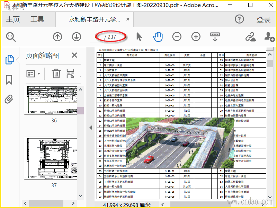The height and width of the screenshot is (208, 277).
Task: Click the bridge rendering image in document
Action: tap(180, 143)
